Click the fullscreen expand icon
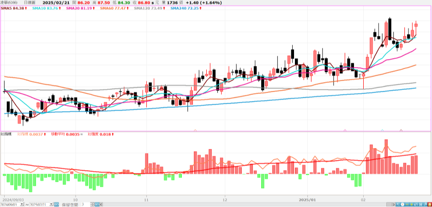Image resolution: width=432 pixels, height=207 pixels. pos(420,205)
